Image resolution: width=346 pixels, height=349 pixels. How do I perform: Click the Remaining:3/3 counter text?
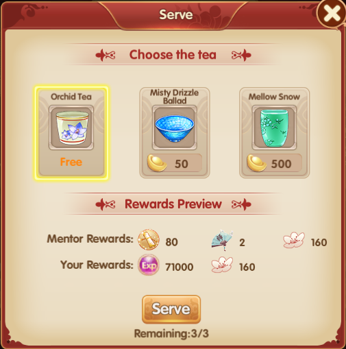click(171, 333)
